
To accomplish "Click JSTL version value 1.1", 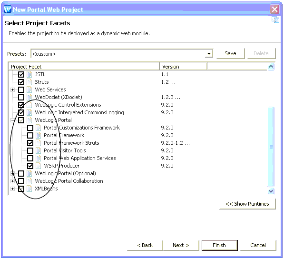I will point(165,74).
